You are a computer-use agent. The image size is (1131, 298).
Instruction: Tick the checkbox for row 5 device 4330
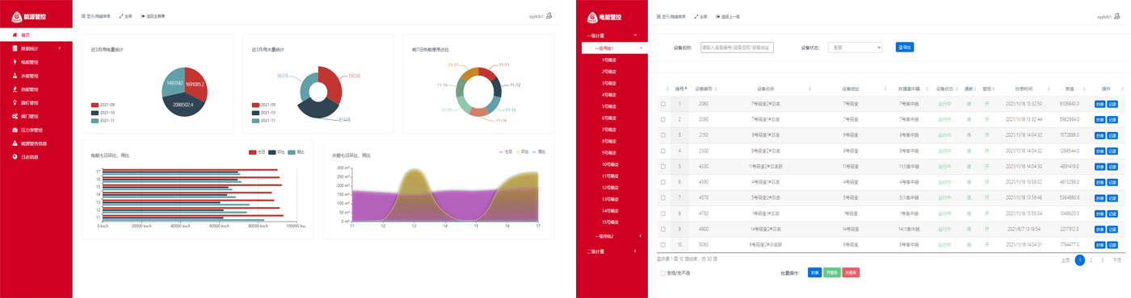[x=663, y=167]
